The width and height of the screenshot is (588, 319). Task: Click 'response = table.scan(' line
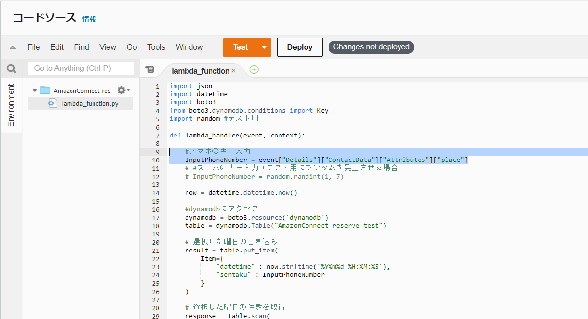[227, 316]
